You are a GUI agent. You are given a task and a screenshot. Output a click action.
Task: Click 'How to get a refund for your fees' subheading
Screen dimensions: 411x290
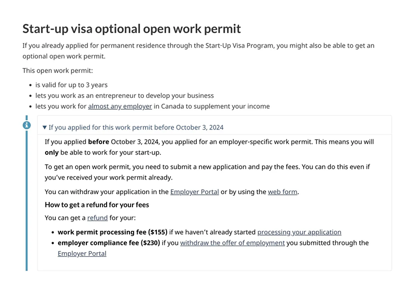97,205
